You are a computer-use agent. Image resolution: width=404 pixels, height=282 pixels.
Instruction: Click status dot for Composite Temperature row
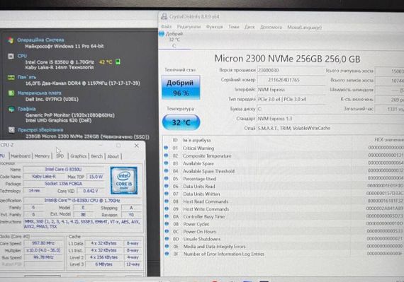coord(166,155)
